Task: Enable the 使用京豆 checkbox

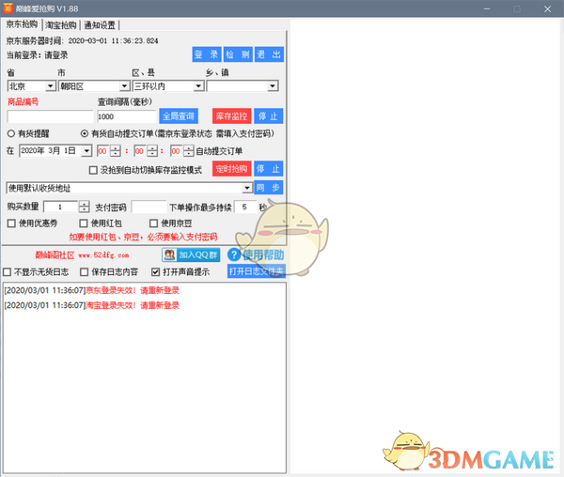Action: tap(153, 223)
